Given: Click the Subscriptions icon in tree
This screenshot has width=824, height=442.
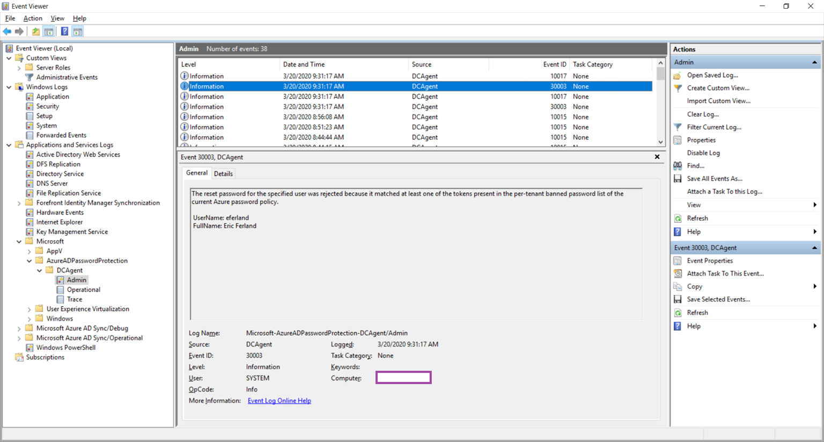Looking at the screenshot, I should pos(19,357).
